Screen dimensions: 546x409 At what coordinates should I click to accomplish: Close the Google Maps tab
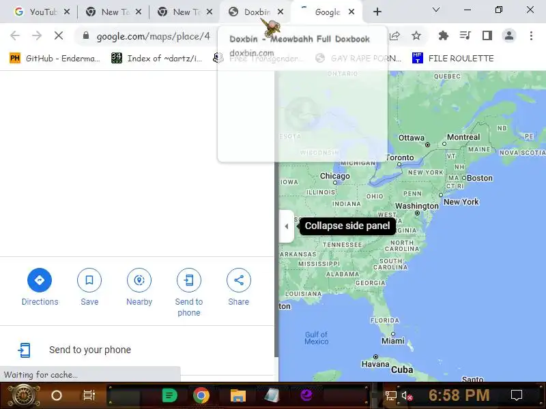click(351, 12)
